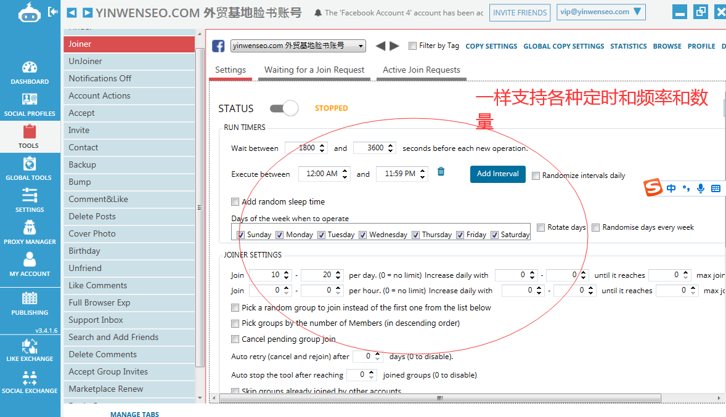The height and width of the screenshot is (417, 726).
Task: Click the INVITE FRIENDS button
Action: 520,11
